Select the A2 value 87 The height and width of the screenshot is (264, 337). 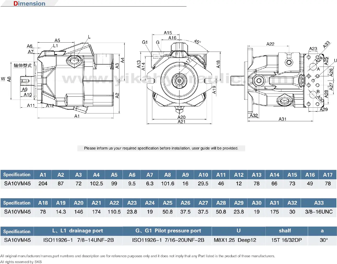pos(61,183)
